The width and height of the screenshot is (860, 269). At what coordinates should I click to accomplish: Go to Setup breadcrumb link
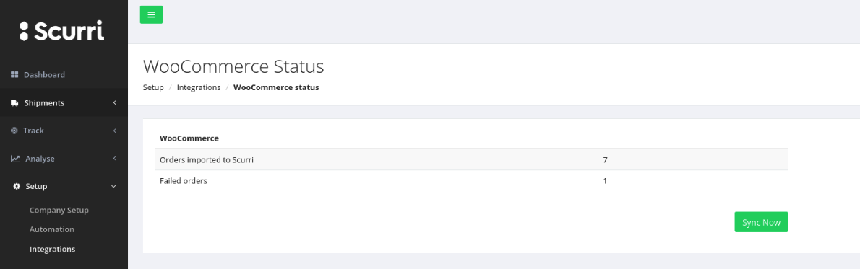point(153,88)
